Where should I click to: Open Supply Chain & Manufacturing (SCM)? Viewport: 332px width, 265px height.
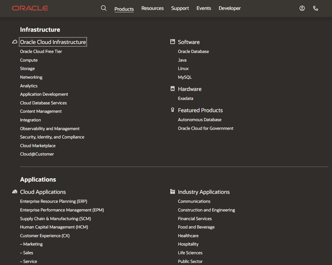[x=55, y=219]
